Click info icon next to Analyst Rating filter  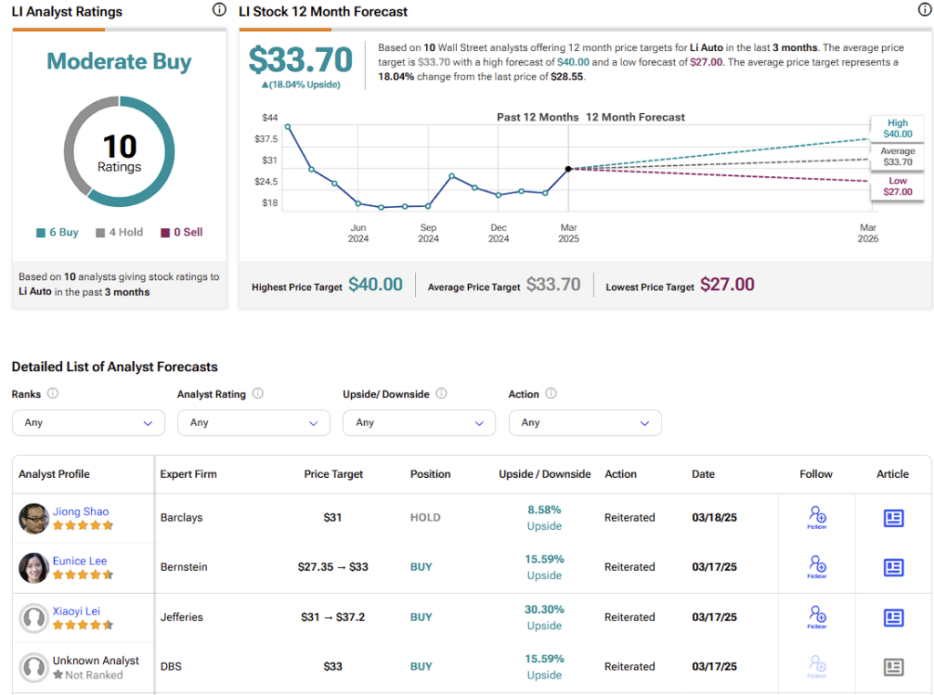(x=257, y=394)
